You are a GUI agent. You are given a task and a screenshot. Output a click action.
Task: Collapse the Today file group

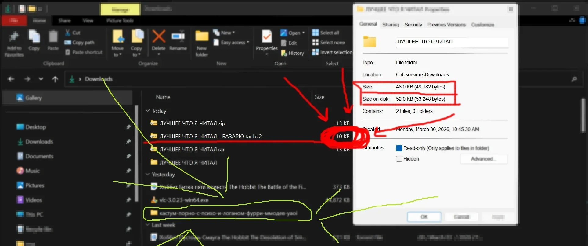pos(148,111)
